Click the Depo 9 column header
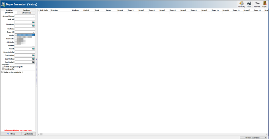 [x=207, y=10]
